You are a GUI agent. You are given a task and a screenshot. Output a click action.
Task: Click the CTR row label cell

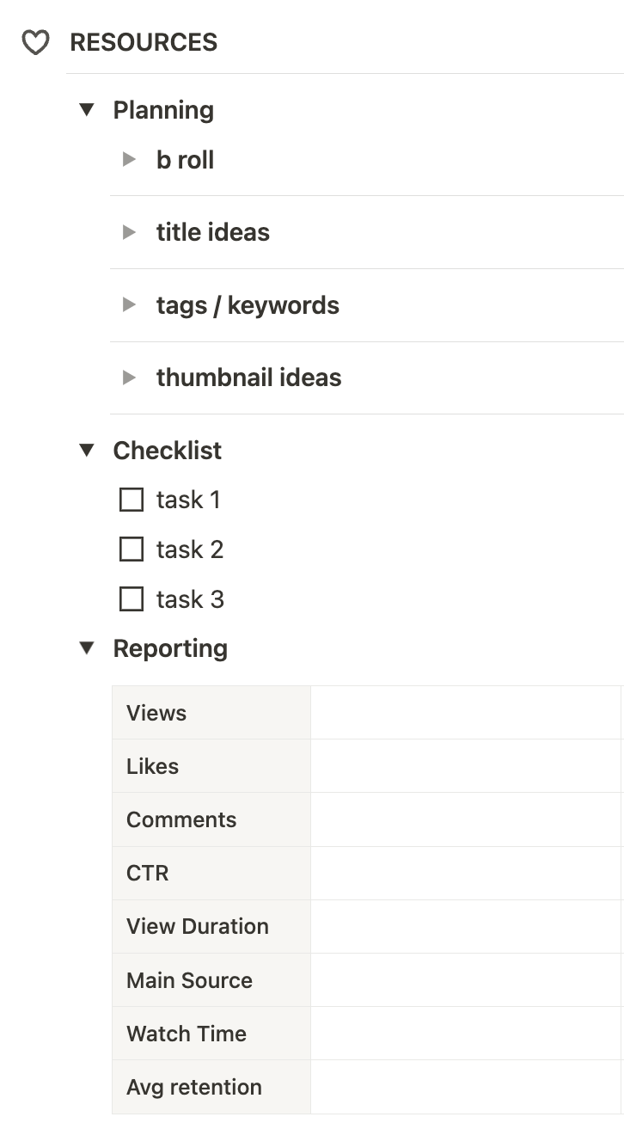click(x=211, y=873)
